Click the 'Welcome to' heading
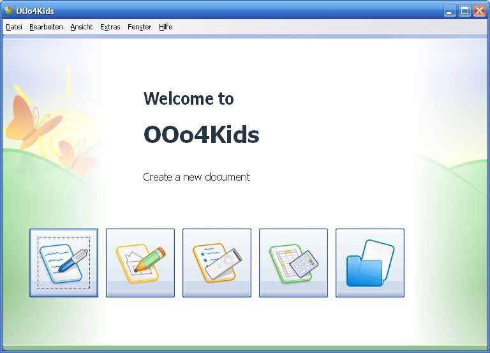Viewport: 490px width, 353px height. point(188,98)
